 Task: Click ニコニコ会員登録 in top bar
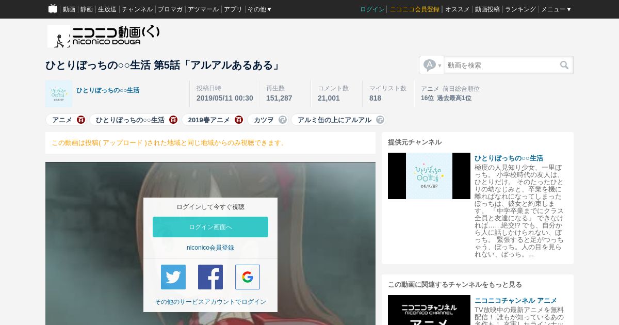click(415, 9)
